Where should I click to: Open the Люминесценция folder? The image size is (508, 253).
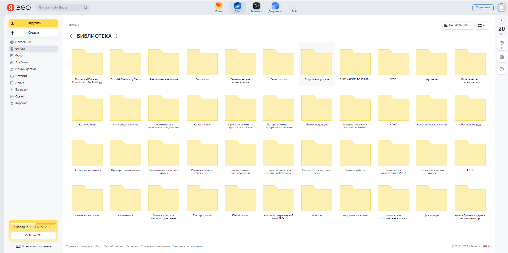tap(317, 110)
